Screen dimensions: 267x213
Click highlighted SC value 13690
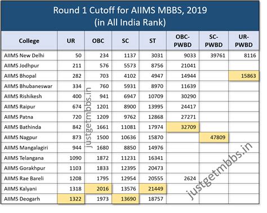tap(125, 199)
